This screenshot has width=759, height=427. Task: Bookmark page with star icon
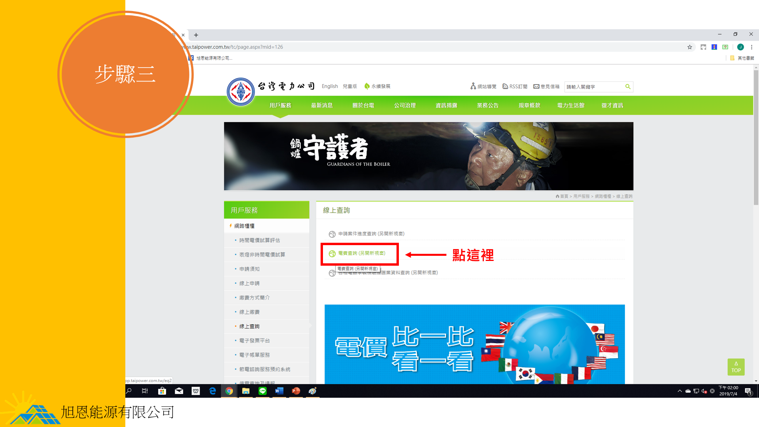689,47
